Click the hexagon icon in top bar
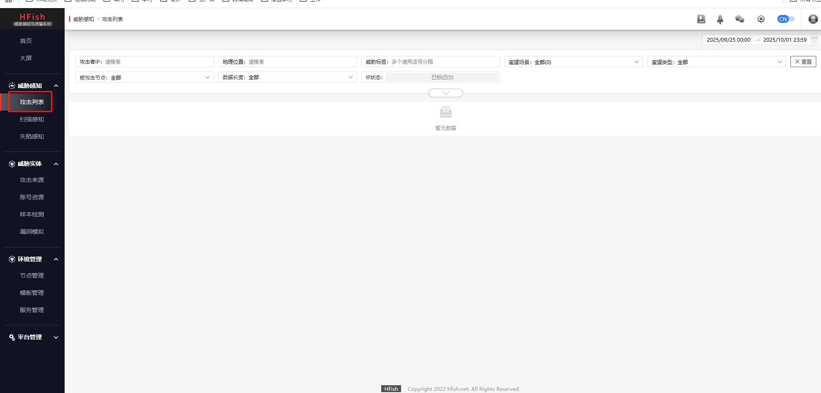 click(x=761, y=19)
